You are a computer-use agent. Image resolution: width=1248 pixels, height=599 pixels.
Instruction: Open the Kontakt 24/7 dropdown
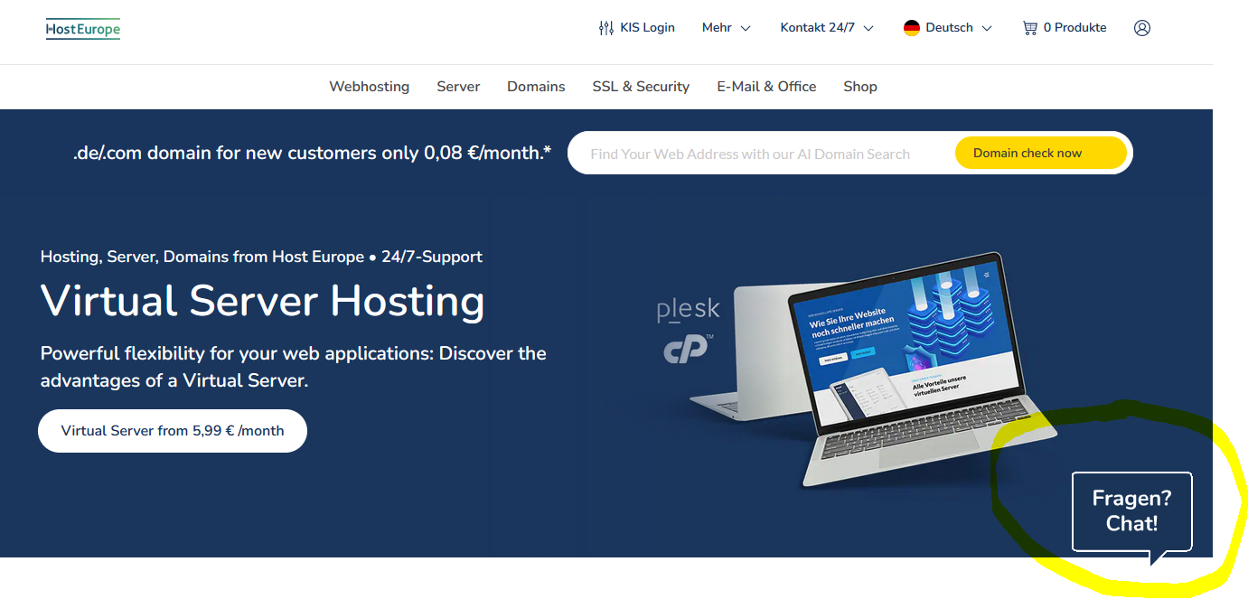(x=827, y=28)
